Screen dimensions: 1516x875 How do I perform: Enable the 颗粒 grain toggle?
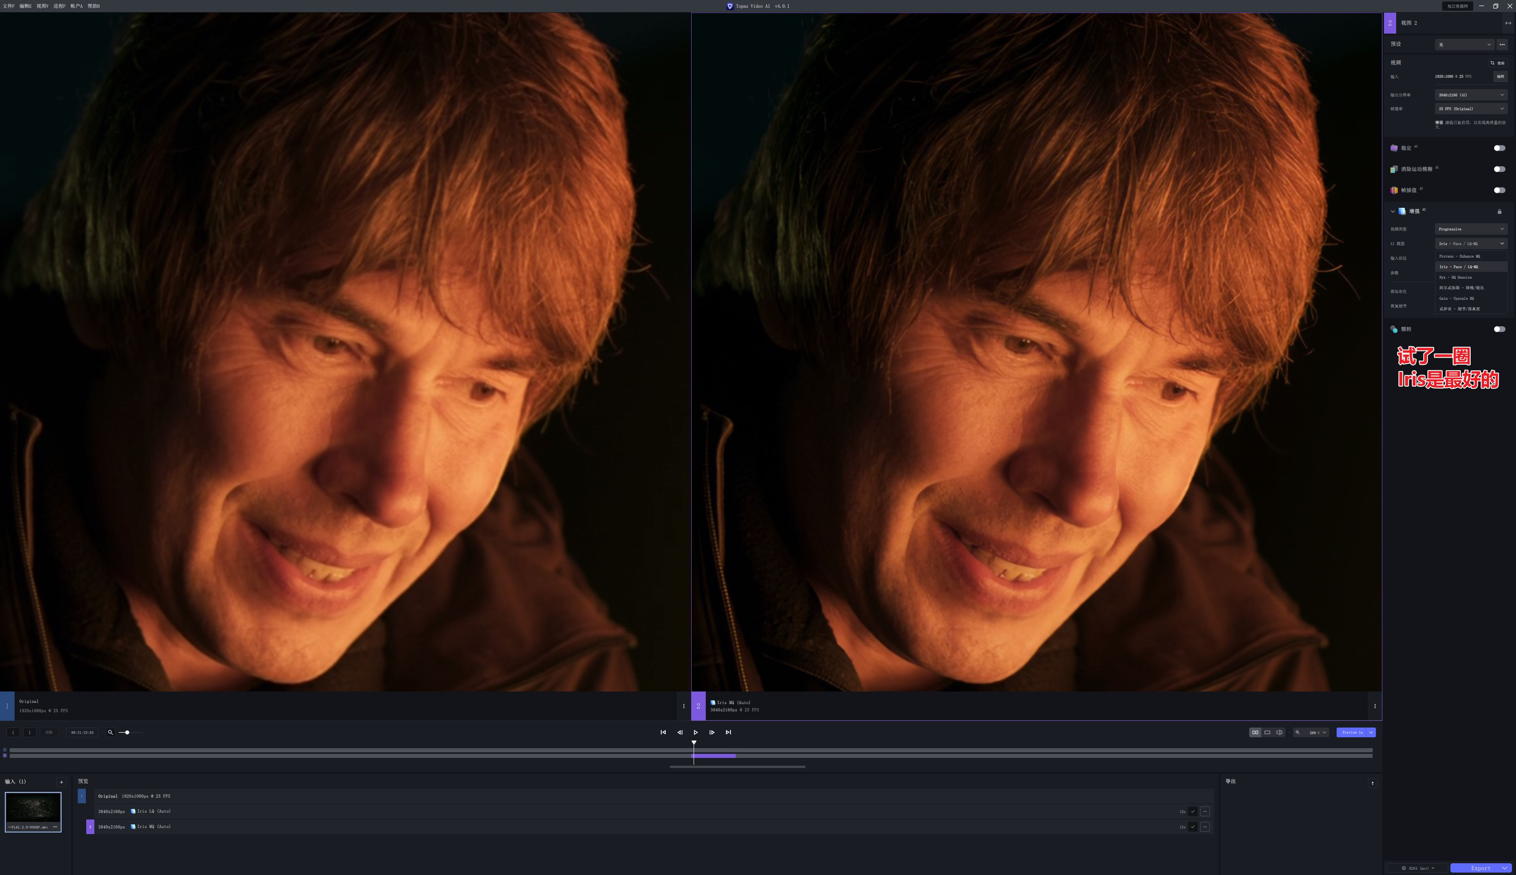point(1499,329)
